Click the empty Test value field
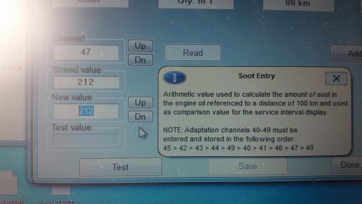362x204 pixels. coord(86,139)
